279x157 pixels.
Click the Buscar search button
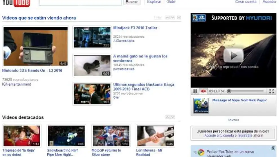coord(132,2)
